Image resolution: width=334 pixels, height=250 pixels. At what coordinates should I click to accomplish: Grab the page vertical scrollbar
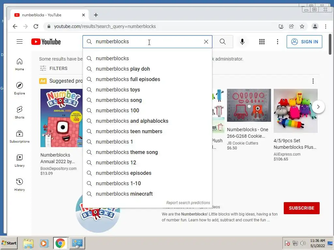[330, 44]
